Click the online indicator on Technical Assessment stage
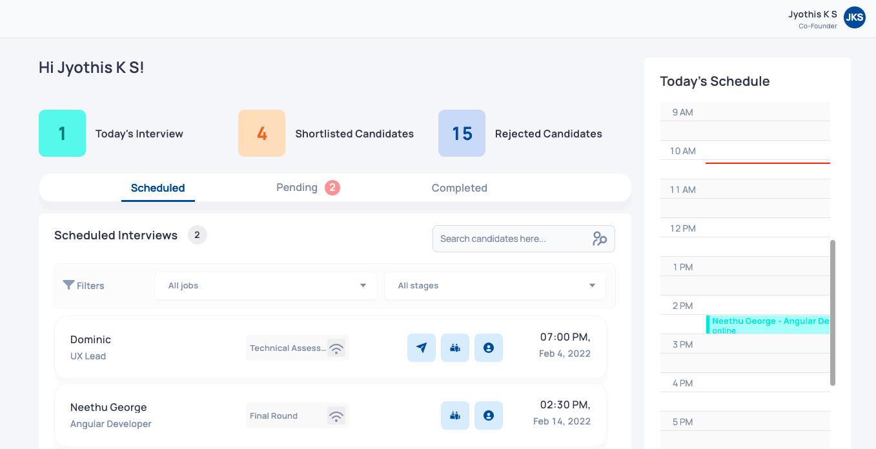This screenshot has width=876, height=449. pyautogui.click(x=336, y=348)
